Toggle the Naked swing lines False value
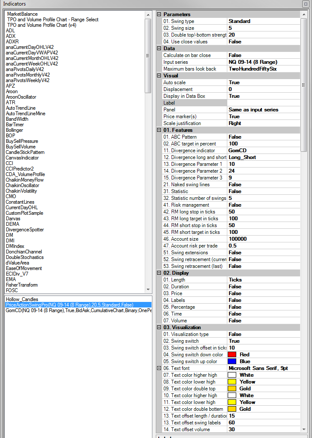 click(x=263, y=185)
